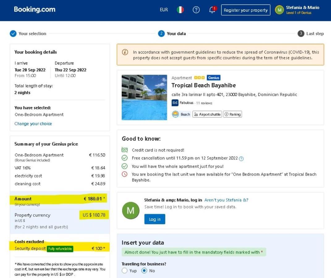Click the Tue 20 Sep 2022 arrival date
This screenshot has width=331, height=278.
click(x=30, y=70)
